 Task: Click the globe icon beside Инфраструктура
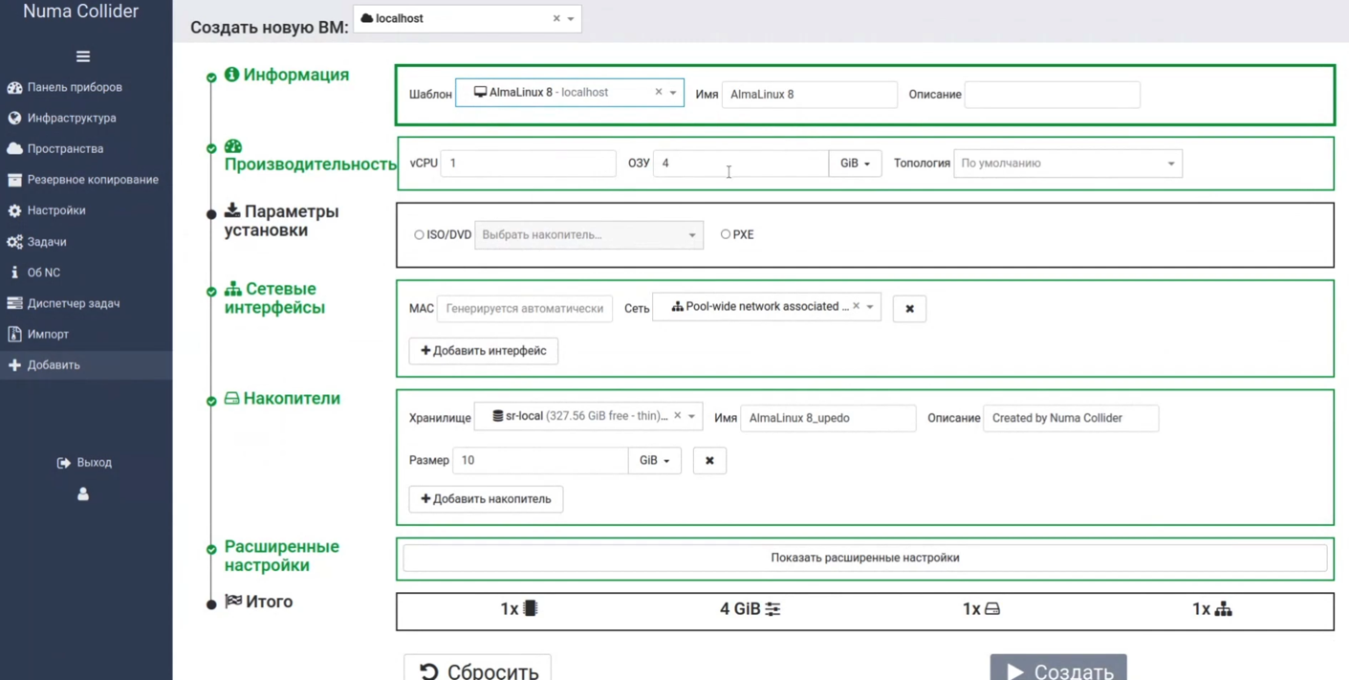tap(14, 118)
